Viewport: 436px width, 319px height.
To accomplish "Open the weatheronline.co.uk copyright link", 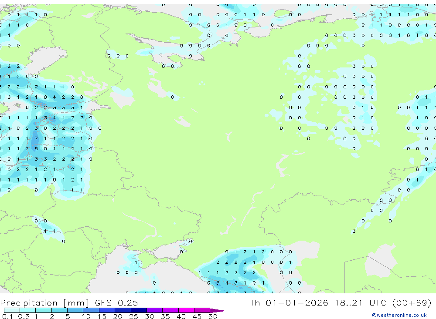I will click(x=399, y=315).
